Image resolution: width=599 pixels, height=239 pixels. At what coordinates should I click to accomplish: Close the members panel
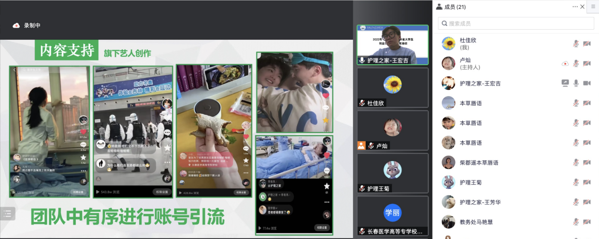pyautogui.click(x=582, y=7)
